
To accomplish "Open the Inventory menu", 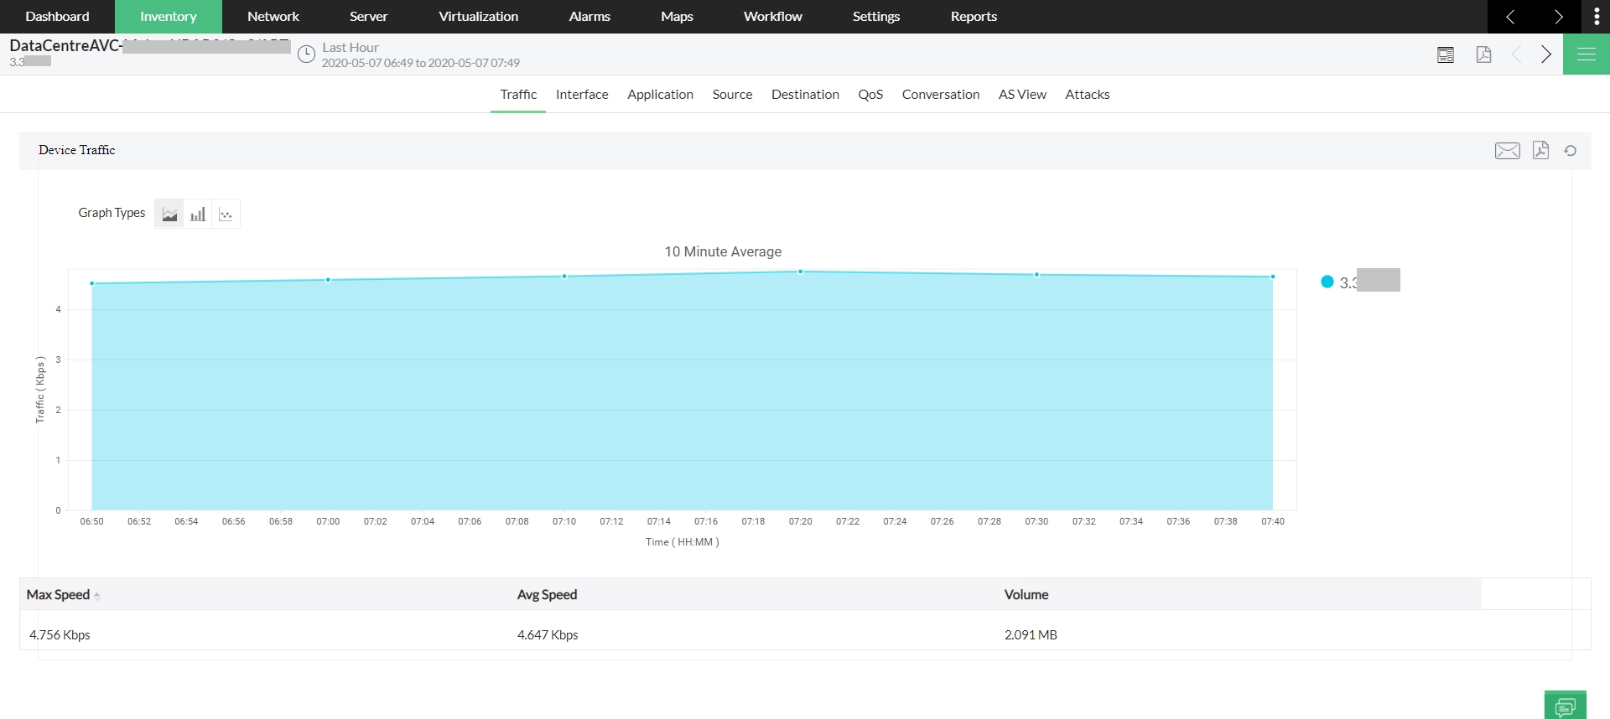I will coord(168,17).
